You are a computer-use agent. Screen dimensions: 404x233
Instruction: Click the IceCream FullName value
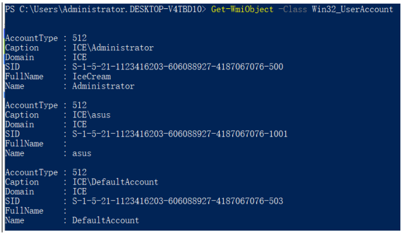(x=92, y=77)
